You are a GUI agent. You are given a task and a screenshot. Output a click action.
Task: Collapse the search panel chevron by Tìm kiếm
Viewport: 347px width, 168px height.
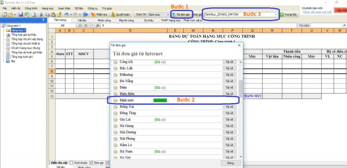pyautogui.click(x=344, y=25)
